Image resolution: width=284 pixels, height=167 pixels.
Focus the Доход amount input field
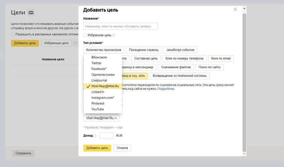(106, 135)
